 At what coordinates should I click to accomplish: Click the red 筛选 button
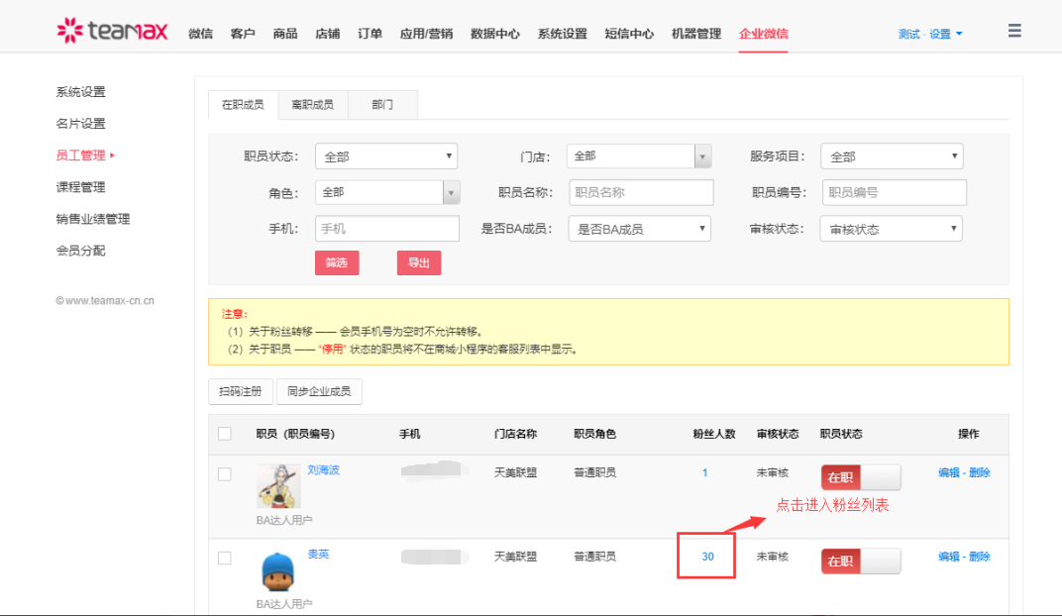tap(337, 262)
